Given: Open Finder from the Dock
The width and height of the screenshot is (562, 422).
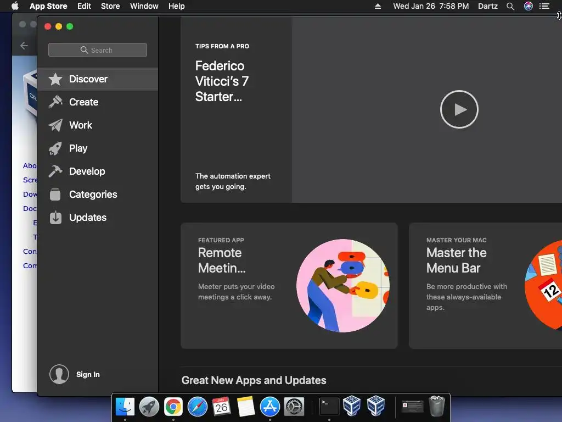Looking at the screenshot, I should 125,407.
